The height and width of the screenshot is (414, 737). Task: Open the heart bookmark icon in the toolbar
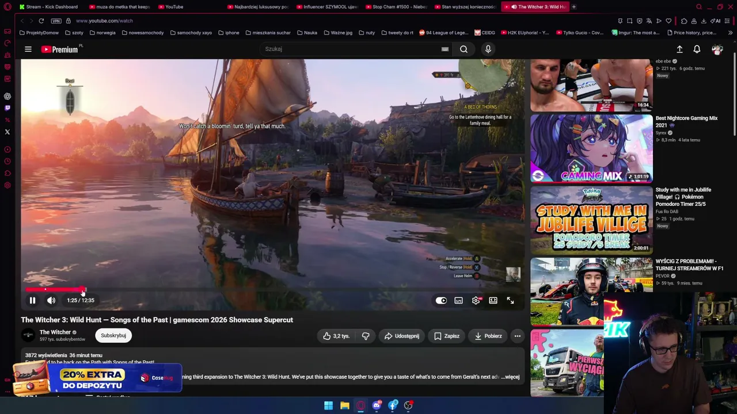pos(668,21)
